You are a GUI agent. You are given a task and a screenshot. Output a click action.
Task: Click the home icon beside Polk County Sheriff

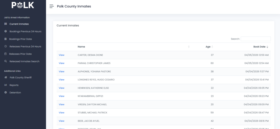(6, 77)
